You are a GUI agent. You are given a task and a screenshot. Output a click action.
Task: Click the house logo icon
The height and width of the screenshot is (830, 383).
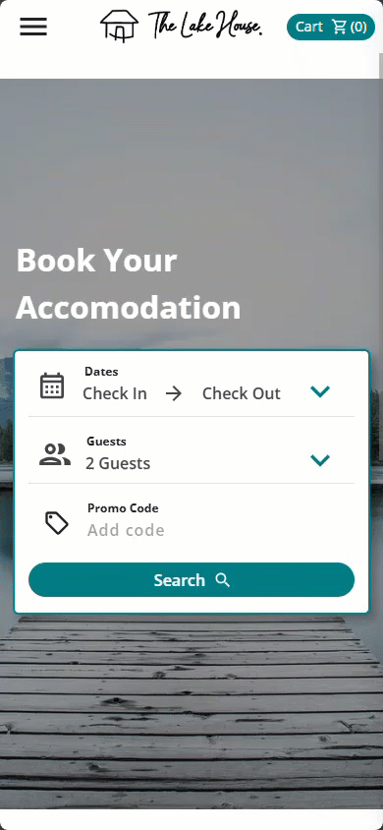pyautogui.click(x=120, y=26)
